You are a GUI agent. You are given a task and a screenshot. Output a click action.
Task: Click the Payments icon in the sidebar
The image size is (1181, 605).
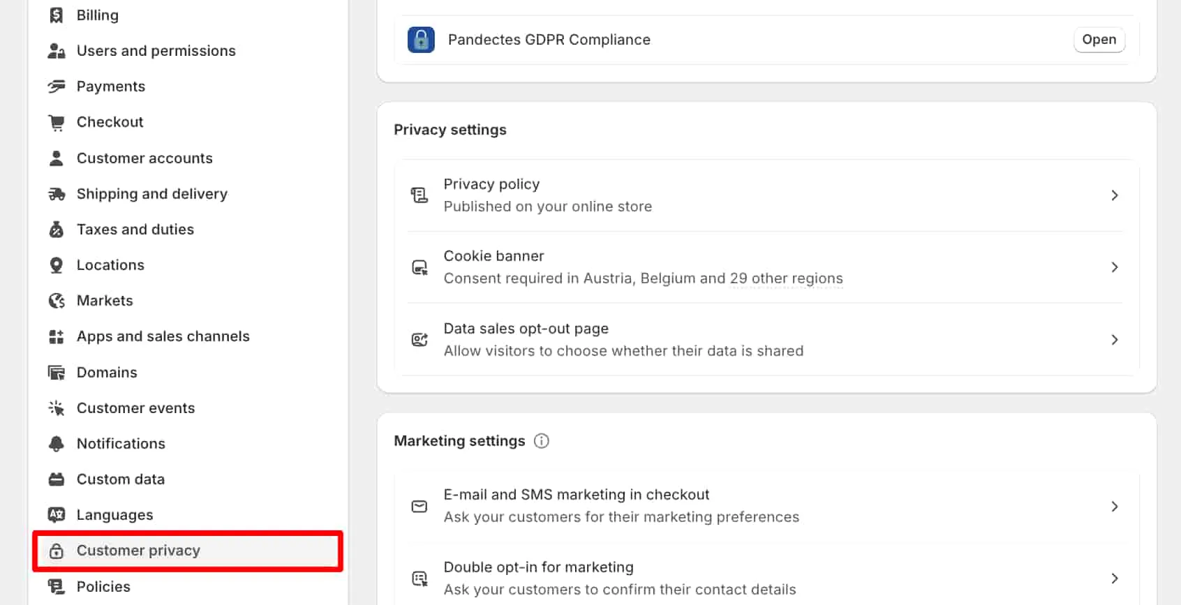[57, 87]
